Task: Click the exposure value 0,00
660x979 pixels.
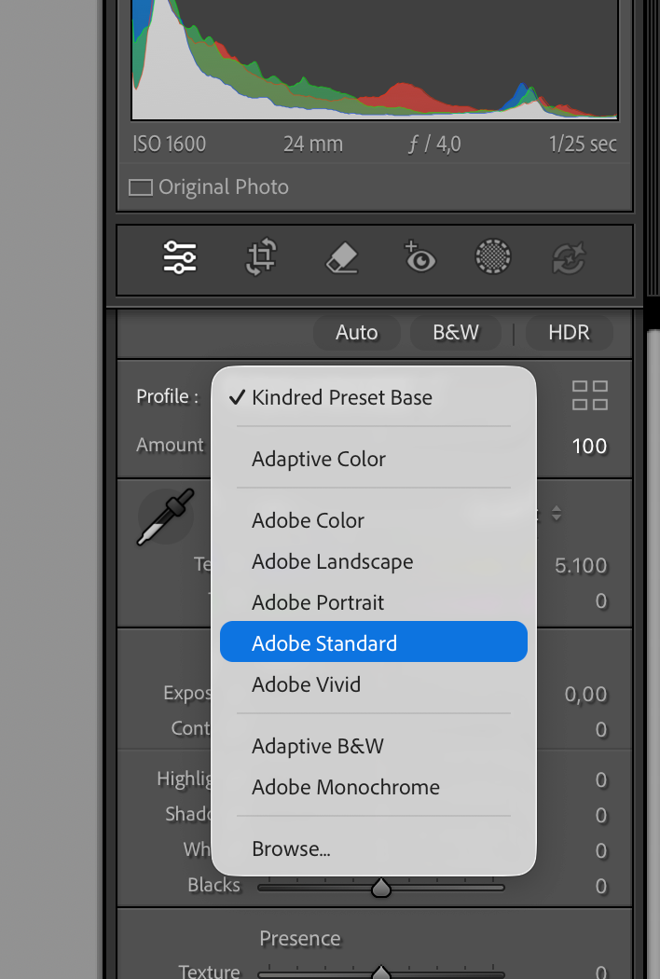Action: [x=585, y=695]
